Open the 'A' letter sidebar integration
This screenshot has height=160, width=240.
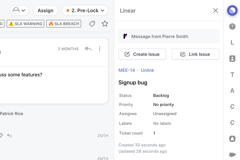pos(232,91)
